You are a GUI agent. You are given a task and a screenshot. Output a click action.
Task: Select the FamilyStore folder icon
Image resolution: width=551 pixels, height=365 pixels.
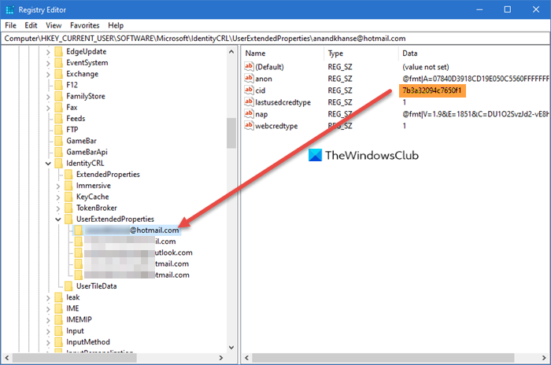[x=59, y=96]
